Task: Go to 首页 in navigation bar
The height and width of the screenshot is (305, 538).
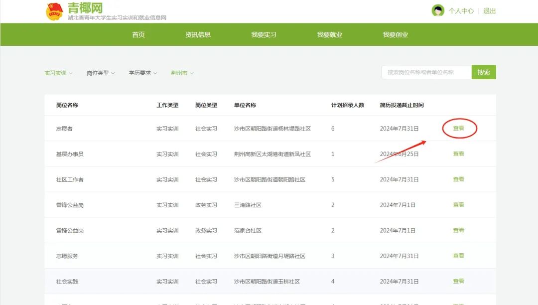Action: click(x=138, y=35)
